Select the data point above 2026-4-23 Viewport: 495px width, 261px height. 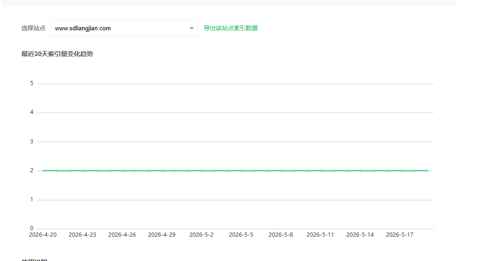[83, 170]
